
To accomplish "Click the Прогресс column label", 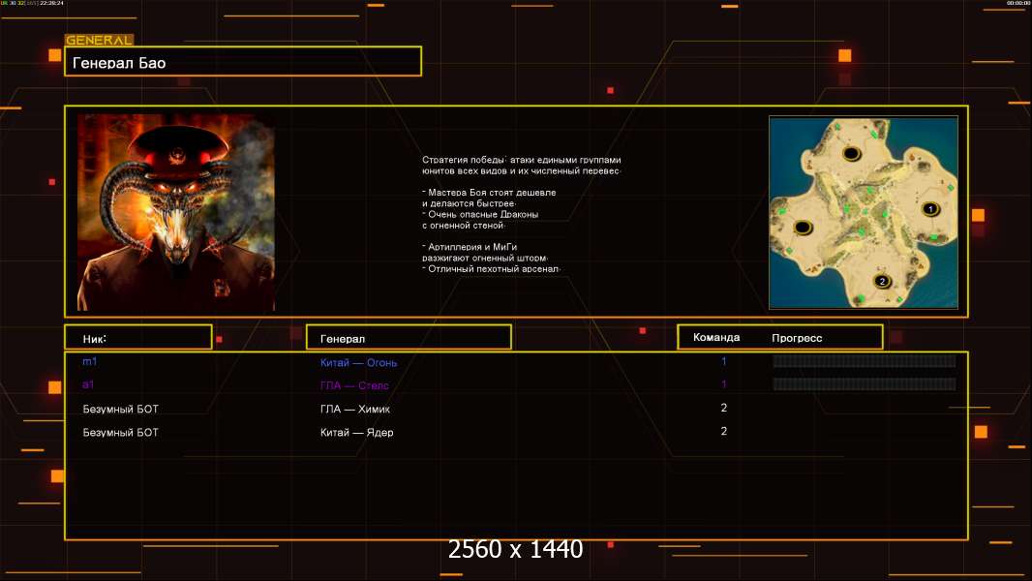I will click(797, 338).
